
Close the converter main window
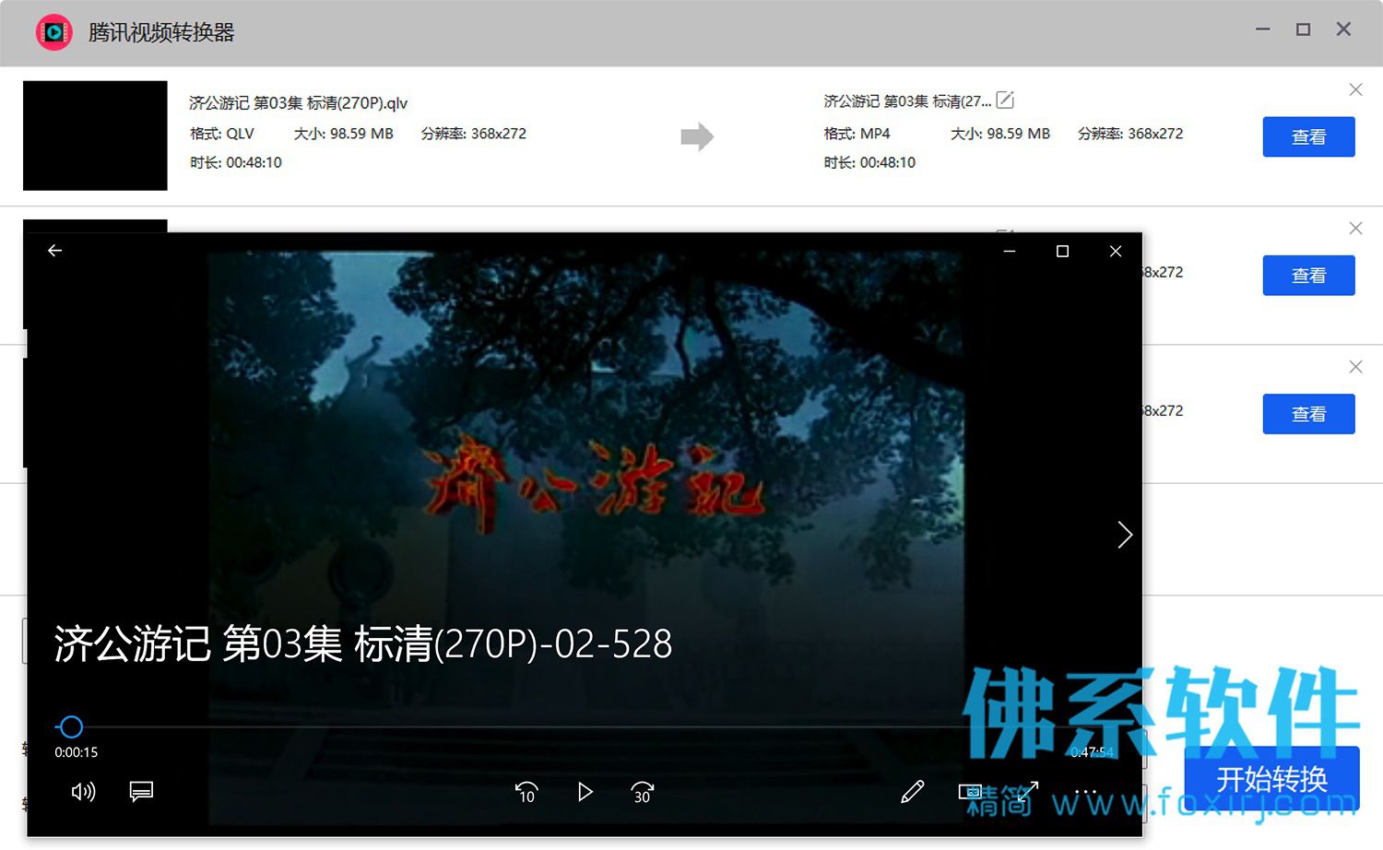[1343, 30]
